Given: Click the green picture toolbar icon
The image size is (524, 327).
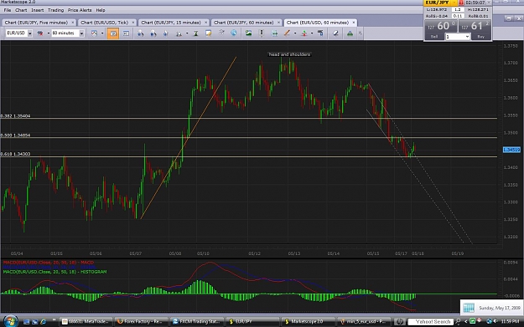Looking at the screenshot, I should click(x=248, y=33).
